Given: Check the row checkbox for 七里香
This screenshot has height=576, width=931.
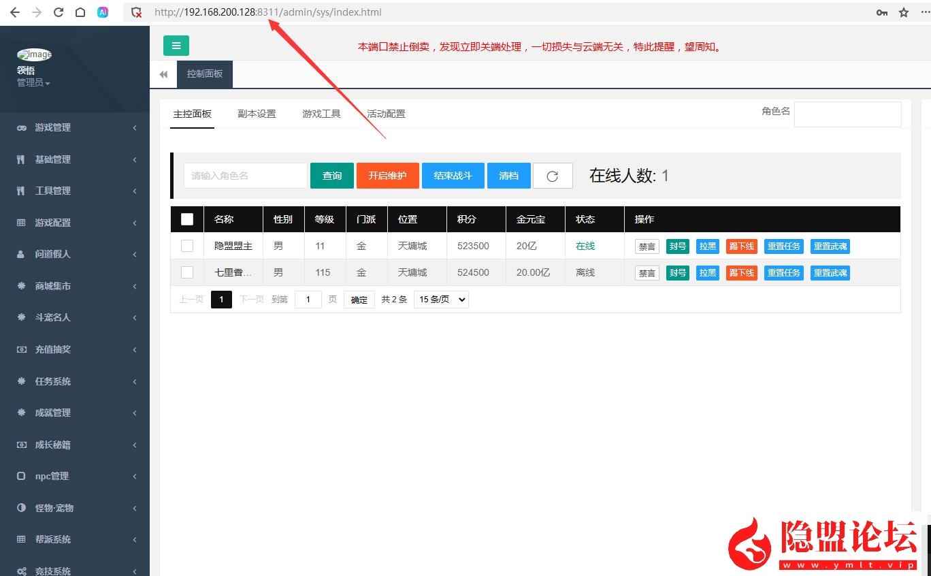Looking at the screenshot, I should coord(187,272).
